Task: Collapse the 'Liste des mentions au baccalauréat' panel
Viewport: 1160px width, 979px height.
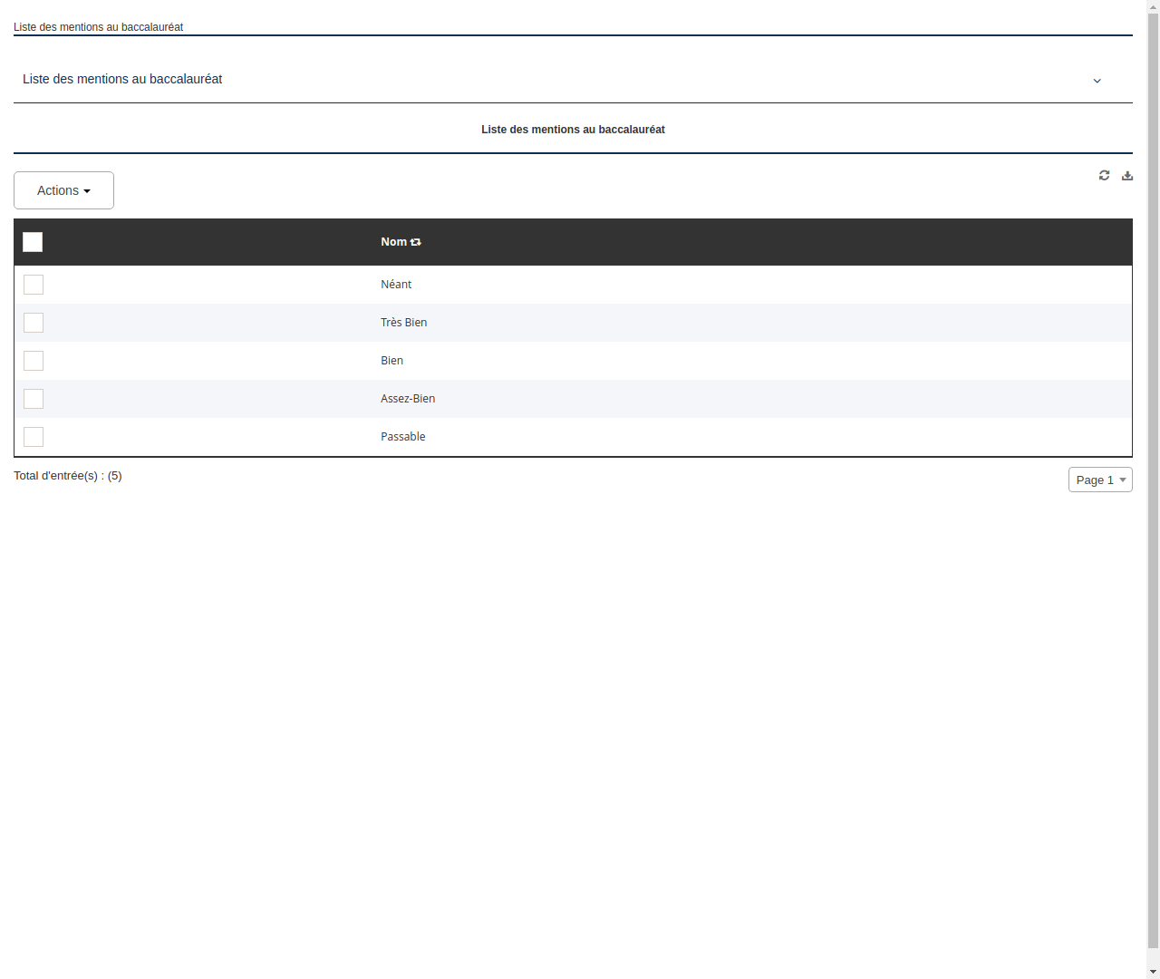Action: click(1097, 81)
